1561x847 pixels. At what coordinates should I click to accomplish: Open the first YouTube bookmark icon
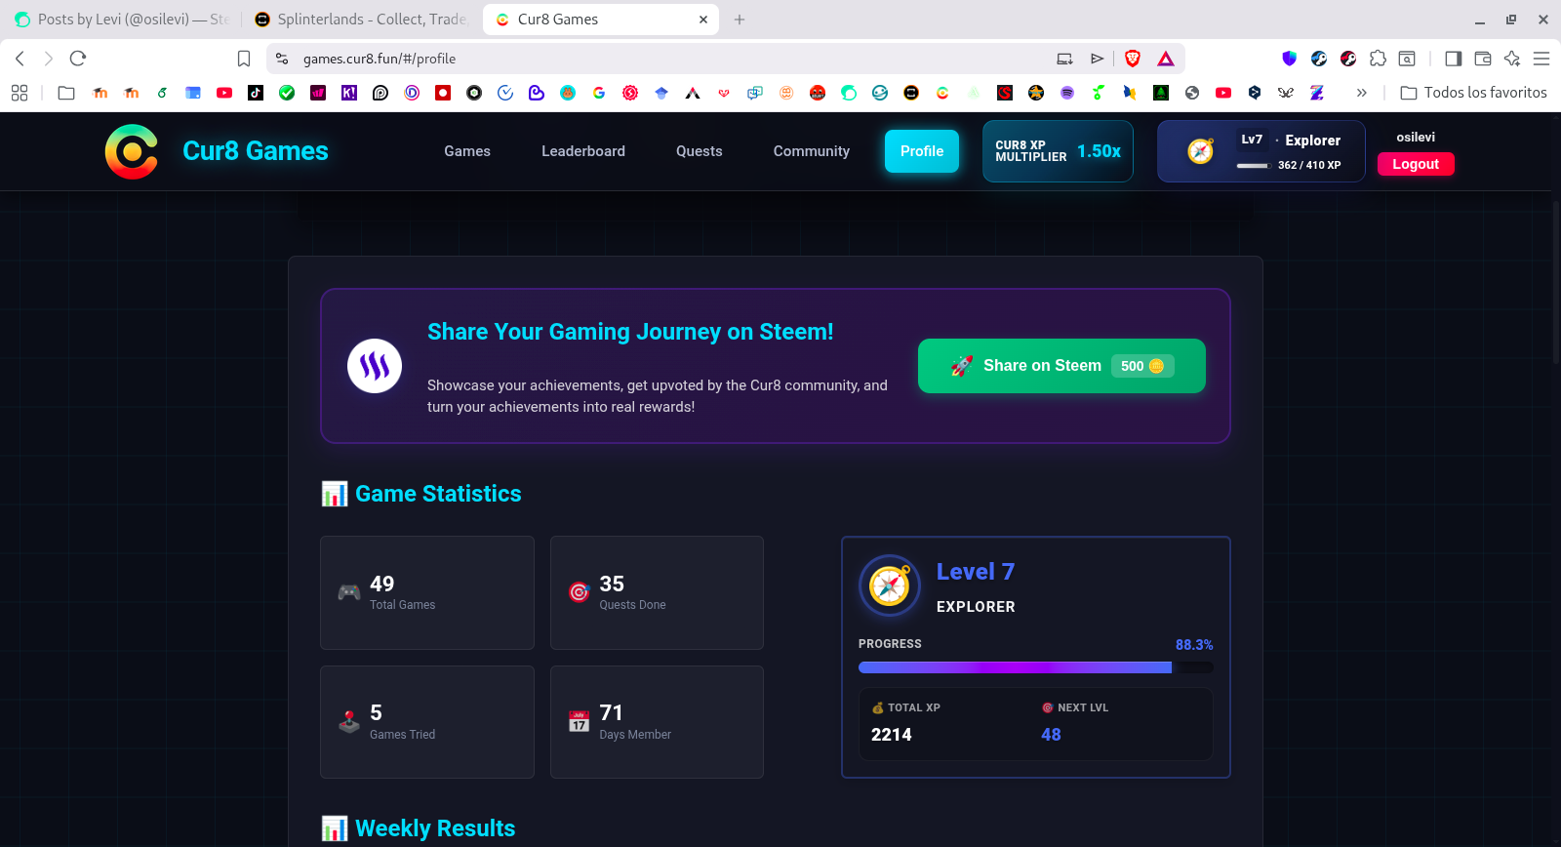224,93
